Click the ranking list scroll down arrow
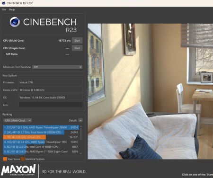Screen dimensions: 213x178 coord(81,153)
